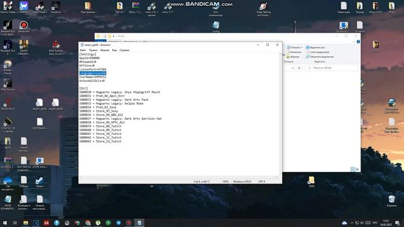Select the Resident Evil 6 shortcut
Screen dimensions: 404x227
pos(8,48)
